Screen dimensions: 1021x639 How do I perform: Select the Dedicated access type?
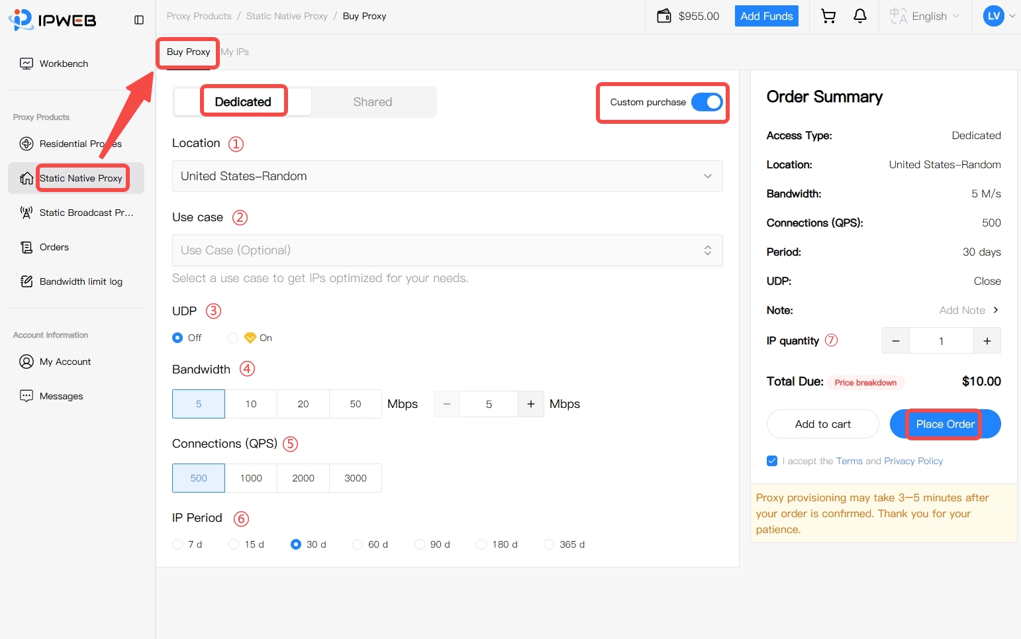click(243, 102)
